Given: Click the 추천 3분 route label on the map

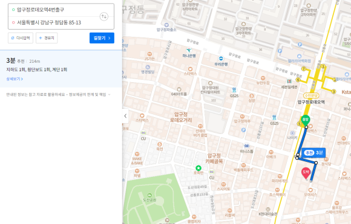Looking at the screenshot, I should click(x=313, y=153).
